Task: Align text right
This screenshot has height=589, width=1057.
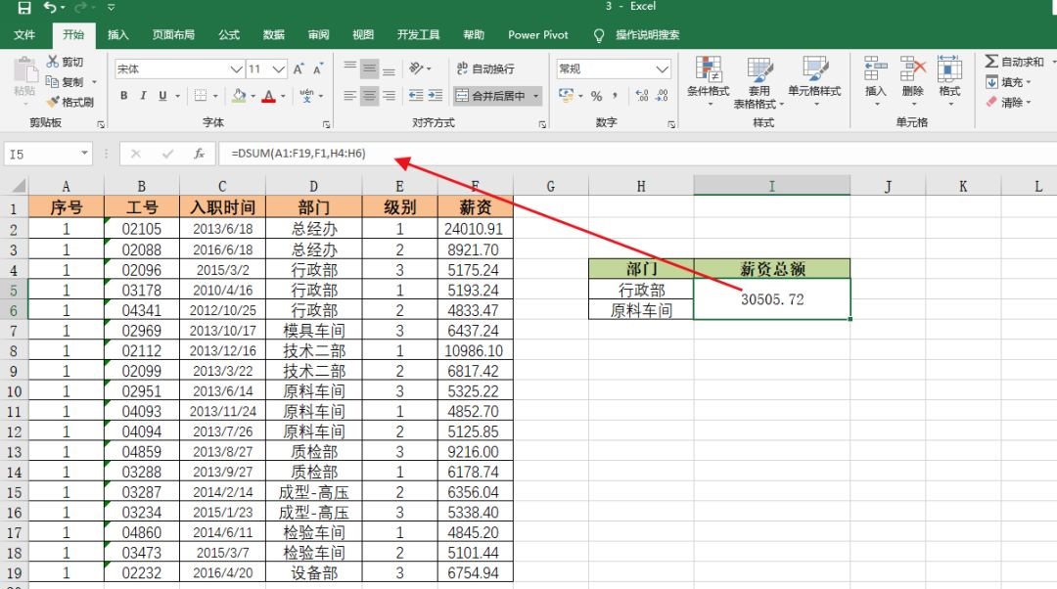Action: pyautogui.click(x=389, y=96)
